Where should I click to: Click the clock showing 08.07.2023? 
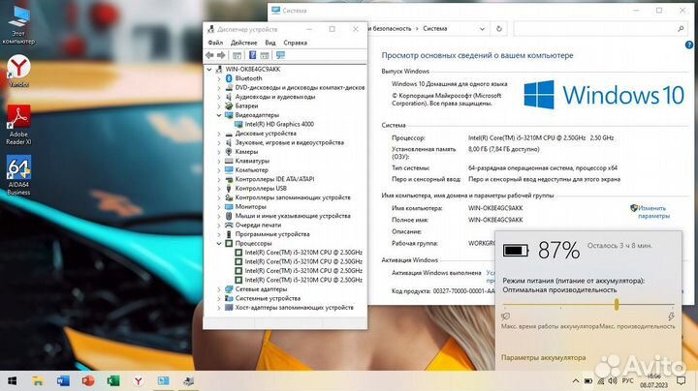(x=654, y=380)
